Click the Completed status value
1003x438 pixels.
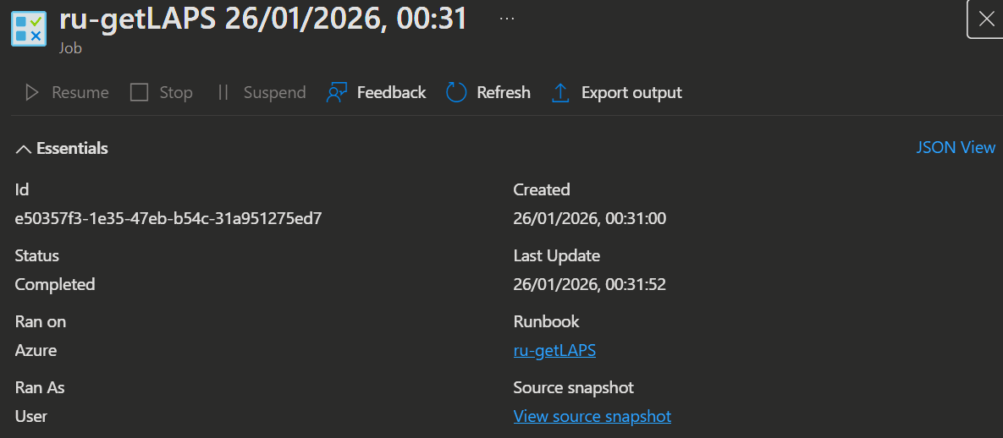(x=55, y=284)
